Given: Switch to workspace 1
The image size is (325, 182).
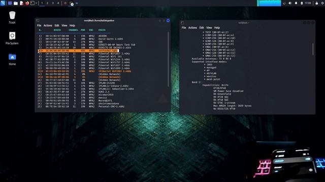Looking at the screenshot, I should (x=42, y=3).
